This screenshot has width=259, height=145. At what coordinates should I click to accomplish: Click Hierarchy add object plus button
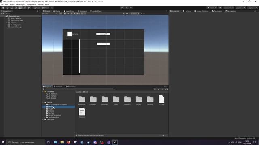click(x=2, y=14)
